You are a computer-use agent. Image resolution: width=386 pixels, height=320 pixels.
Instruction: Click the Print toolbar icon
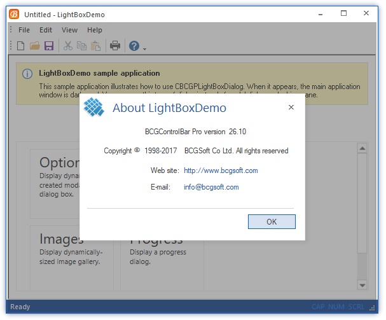click(x=115, y=46)
